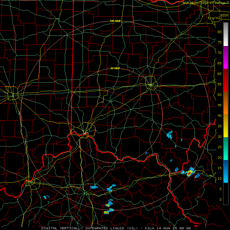Click the 100 NMI range ring label
Viewport: 230px width, 230px height.
pos(115,21)
